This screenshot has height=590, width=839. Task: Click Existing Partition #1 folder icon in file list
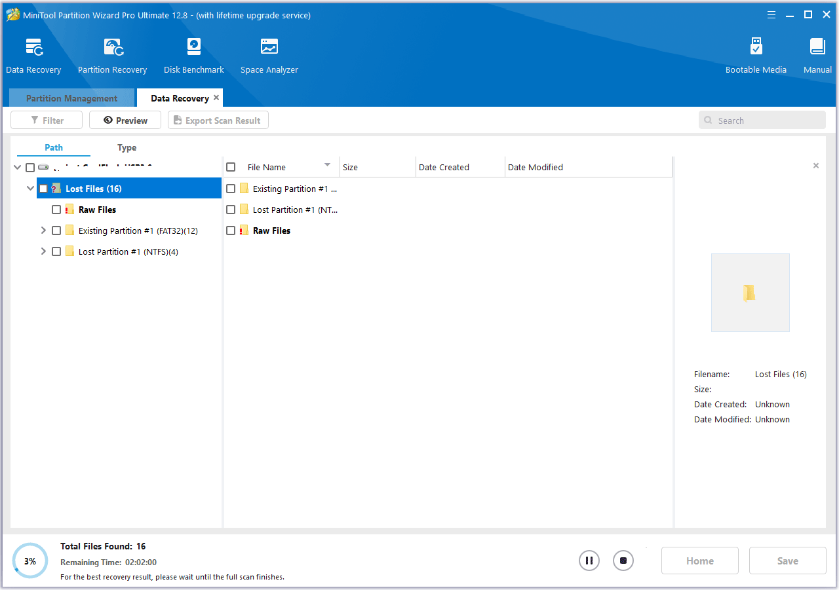pos(244,189)
